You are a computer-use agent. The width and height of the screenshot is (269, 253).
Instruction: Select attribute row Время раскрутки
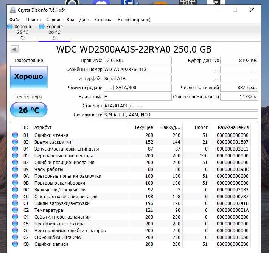131,142
